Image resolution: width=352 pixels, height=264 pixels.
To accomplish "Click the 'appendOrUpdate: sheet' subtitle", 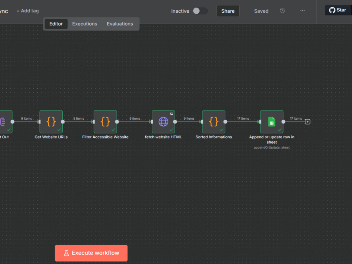I will [x=272, y=147].
